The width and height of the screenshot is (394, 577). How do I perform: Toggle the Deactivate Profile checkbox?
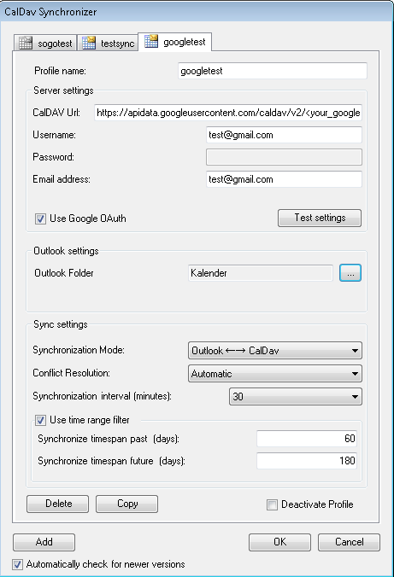click(x=272, y=505)
